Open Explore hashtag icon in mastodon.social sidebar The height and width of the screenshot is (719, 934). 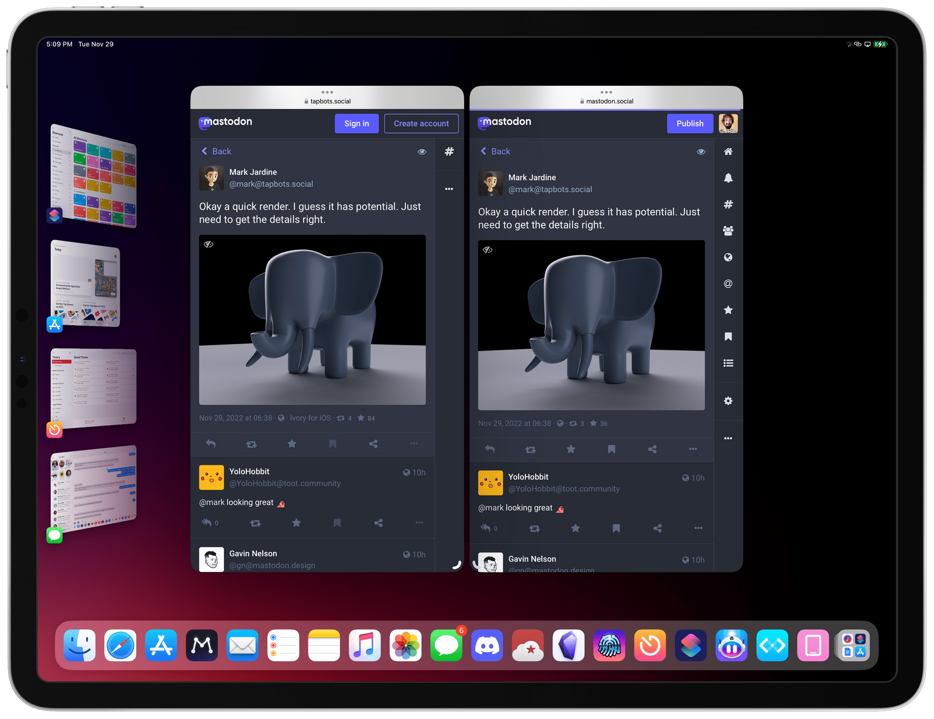click(728, 204)
